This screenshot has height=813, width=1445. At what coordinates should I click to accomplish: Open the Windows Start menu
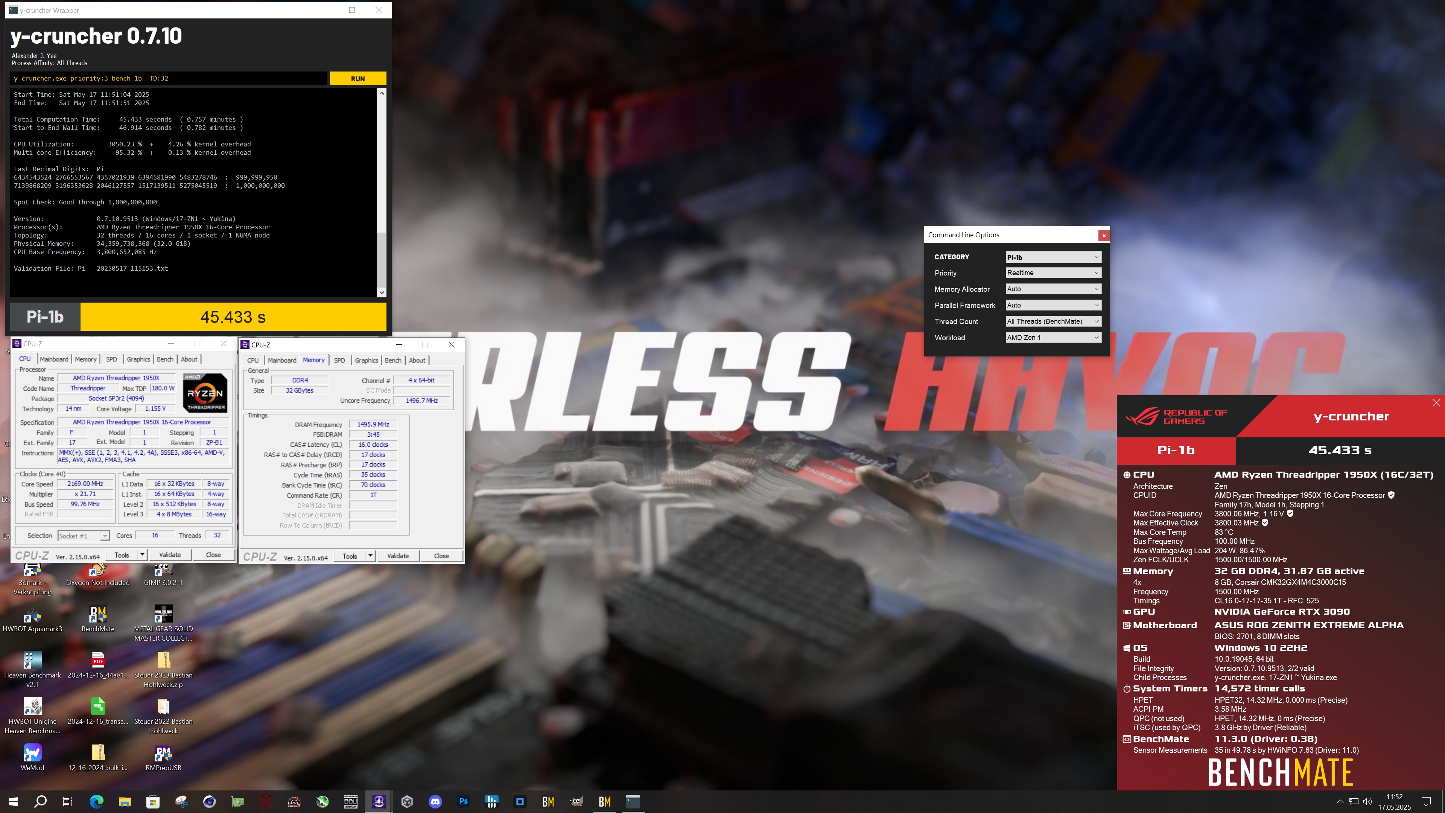click(x=14, y=801)
